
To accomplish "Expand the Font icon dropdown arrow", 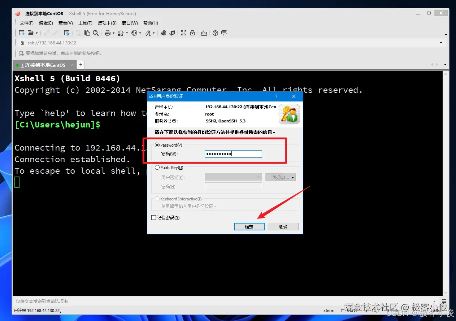I will point(154,33).
